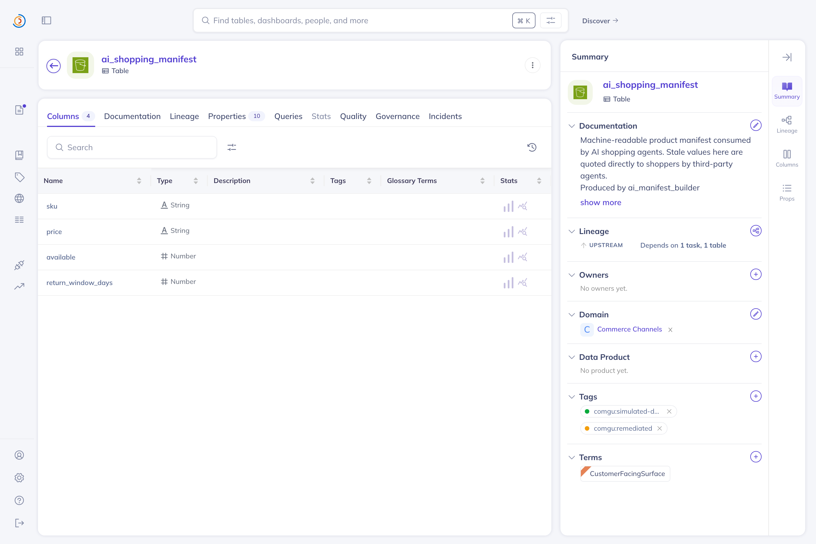
Task: Open the settings gear icon in the sidebar
Action: [x=19, y=478]
